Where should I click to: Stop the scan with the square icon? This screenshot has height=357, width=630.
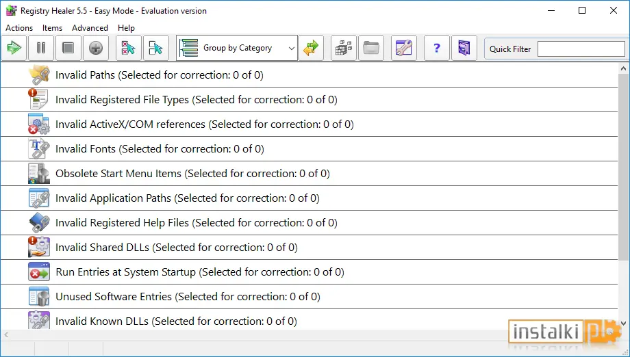(68, 48)
